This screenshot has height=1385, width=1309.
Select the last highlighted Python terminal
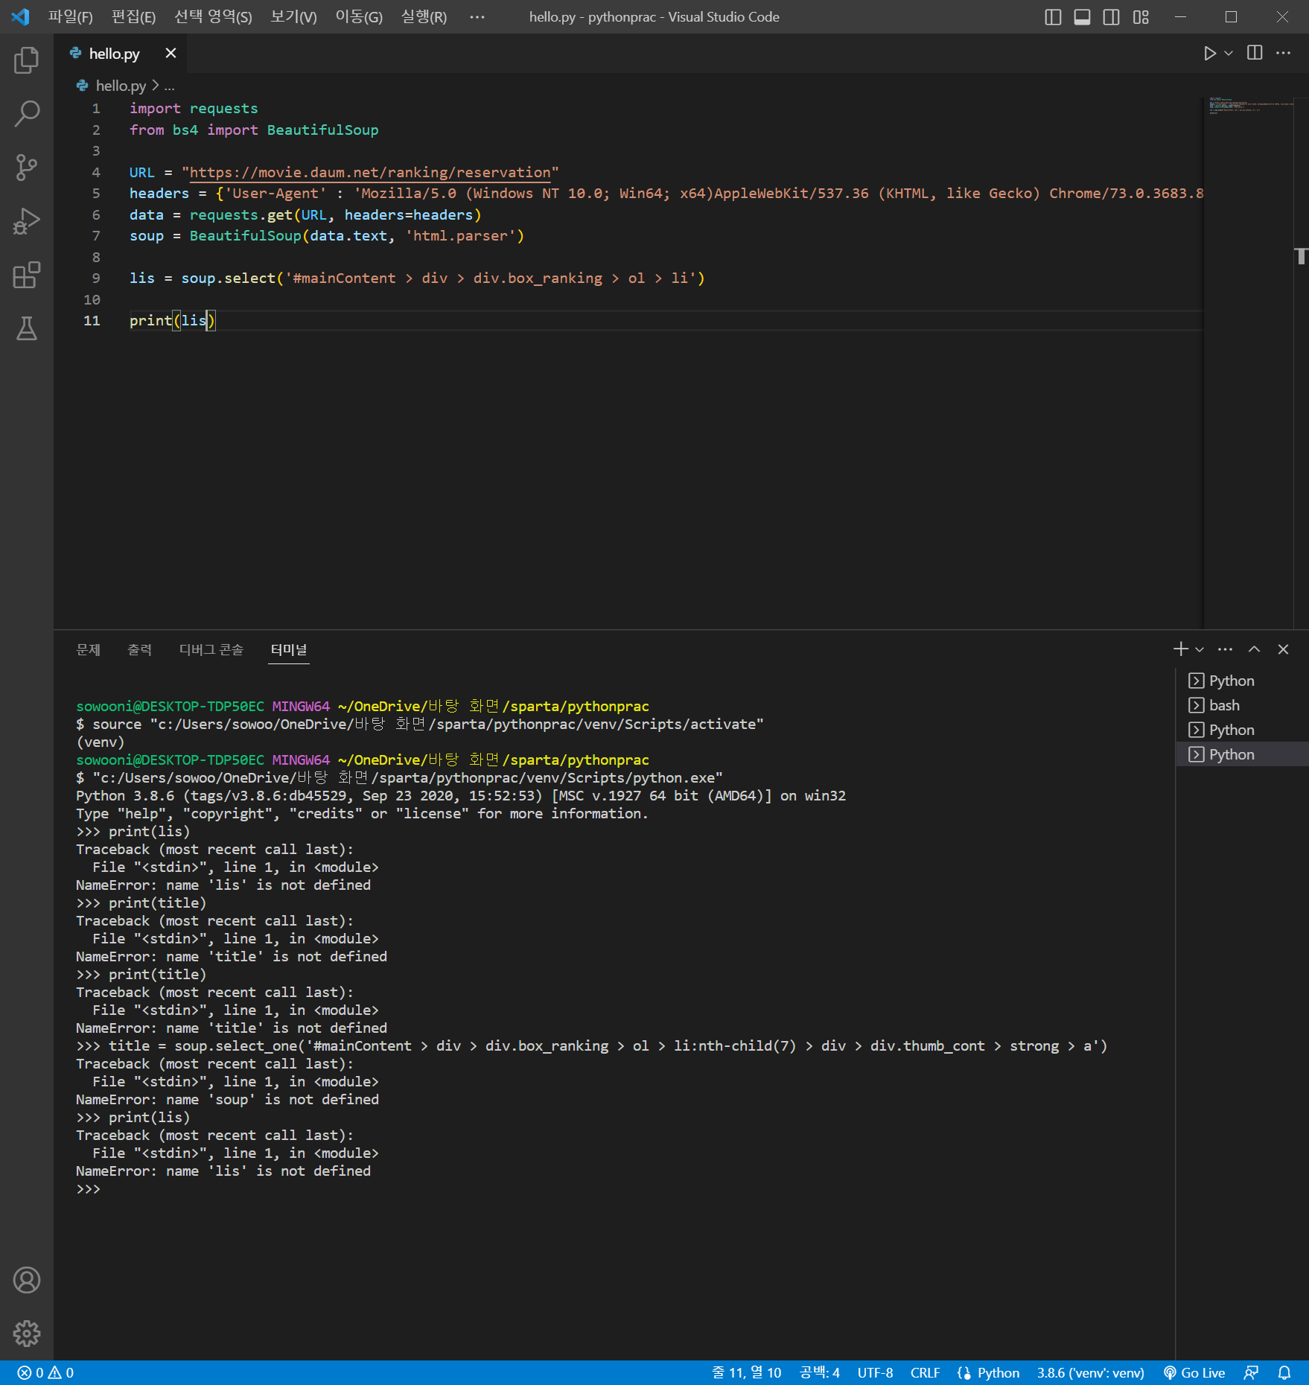pos(1242,754)
